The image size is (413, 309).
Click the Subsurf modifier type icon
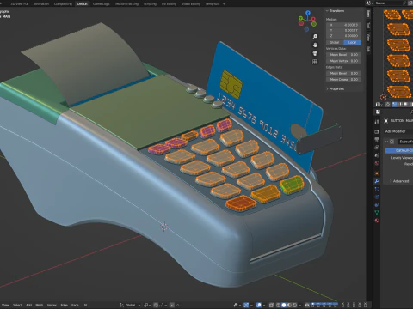392,142
